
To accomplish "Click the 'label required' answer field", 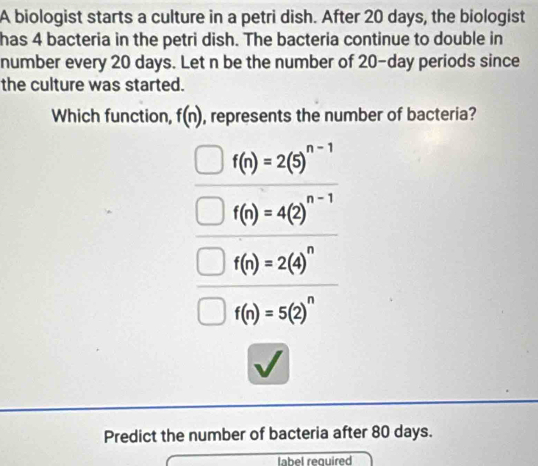I will [269, 459].
